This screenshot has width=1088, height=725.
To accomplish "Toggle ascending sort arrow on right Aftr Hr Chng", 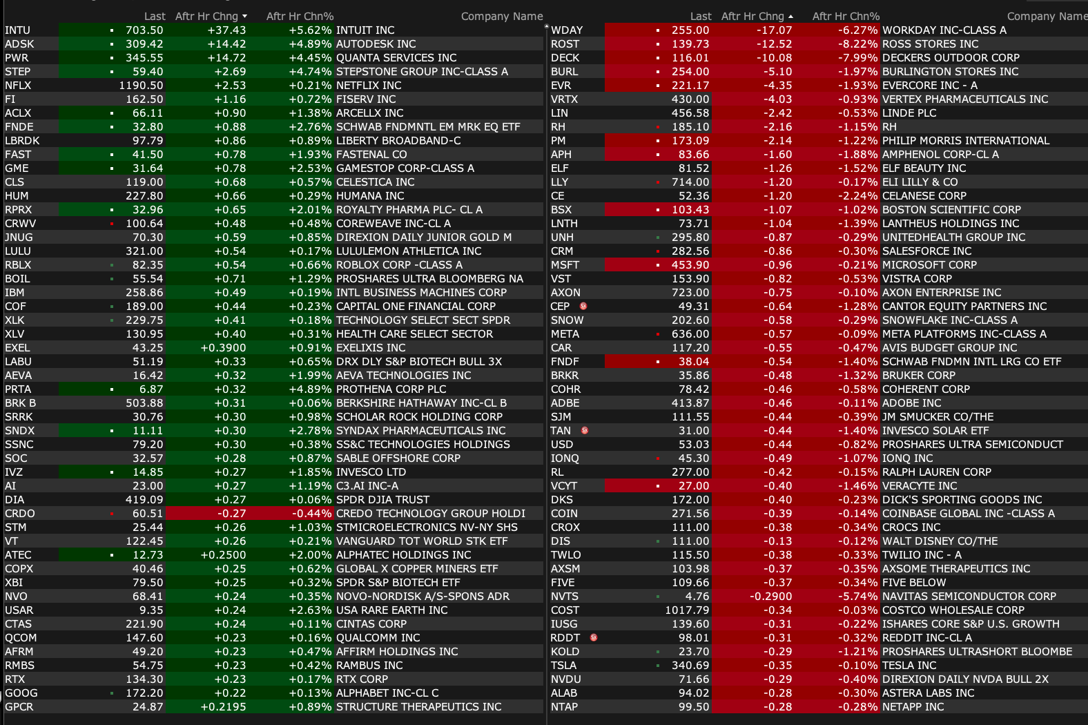I will coord(790,17).
